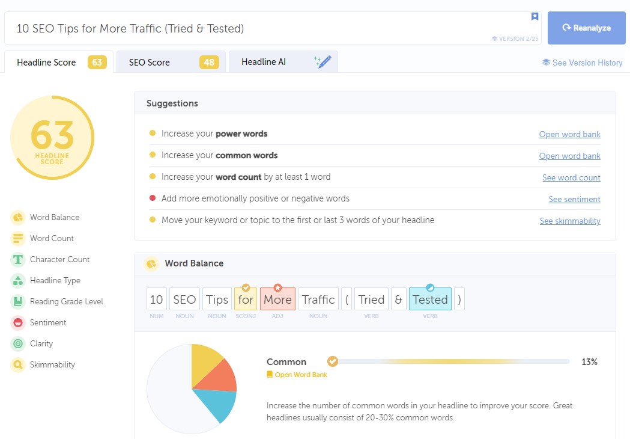This screenshot has height=439, width=630.
Task: Click the 63 badge on Headline Score tab
Action: click(97, 63)
